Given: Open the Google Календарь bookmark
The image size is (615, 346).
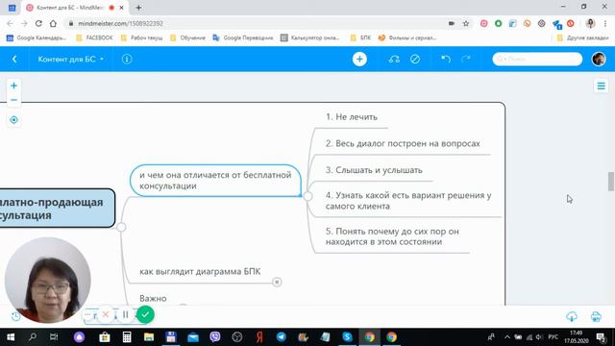Looking at the screenshot, I should (x=37, y=37).
